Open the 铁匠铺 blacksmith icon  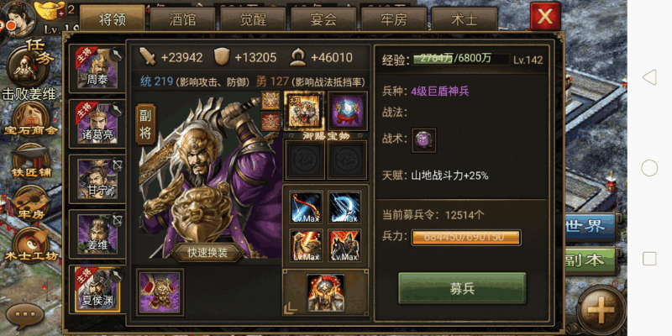(x=30, y=161)
